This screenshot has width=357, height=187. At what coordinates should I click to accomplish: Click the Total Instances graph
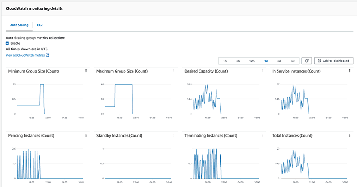coord(314,163)
